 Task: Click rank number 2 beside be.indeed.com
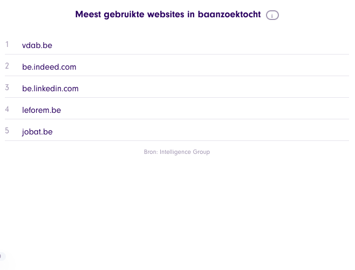point(7,66)
